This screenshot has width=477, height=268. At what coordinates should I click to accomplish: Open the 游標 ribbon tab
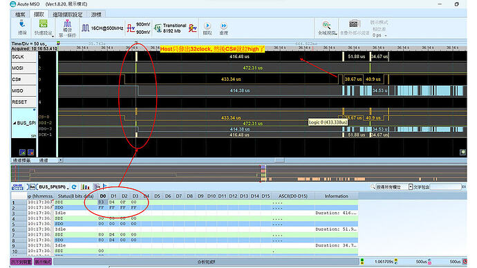click(96, 15)
